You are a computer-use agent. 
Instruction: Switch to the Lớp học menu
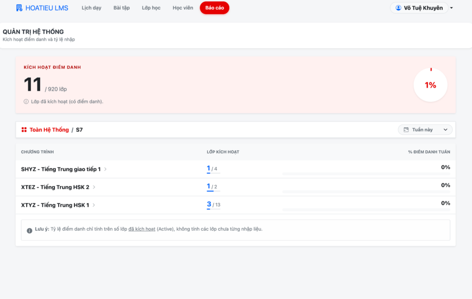tap(151, 8)
